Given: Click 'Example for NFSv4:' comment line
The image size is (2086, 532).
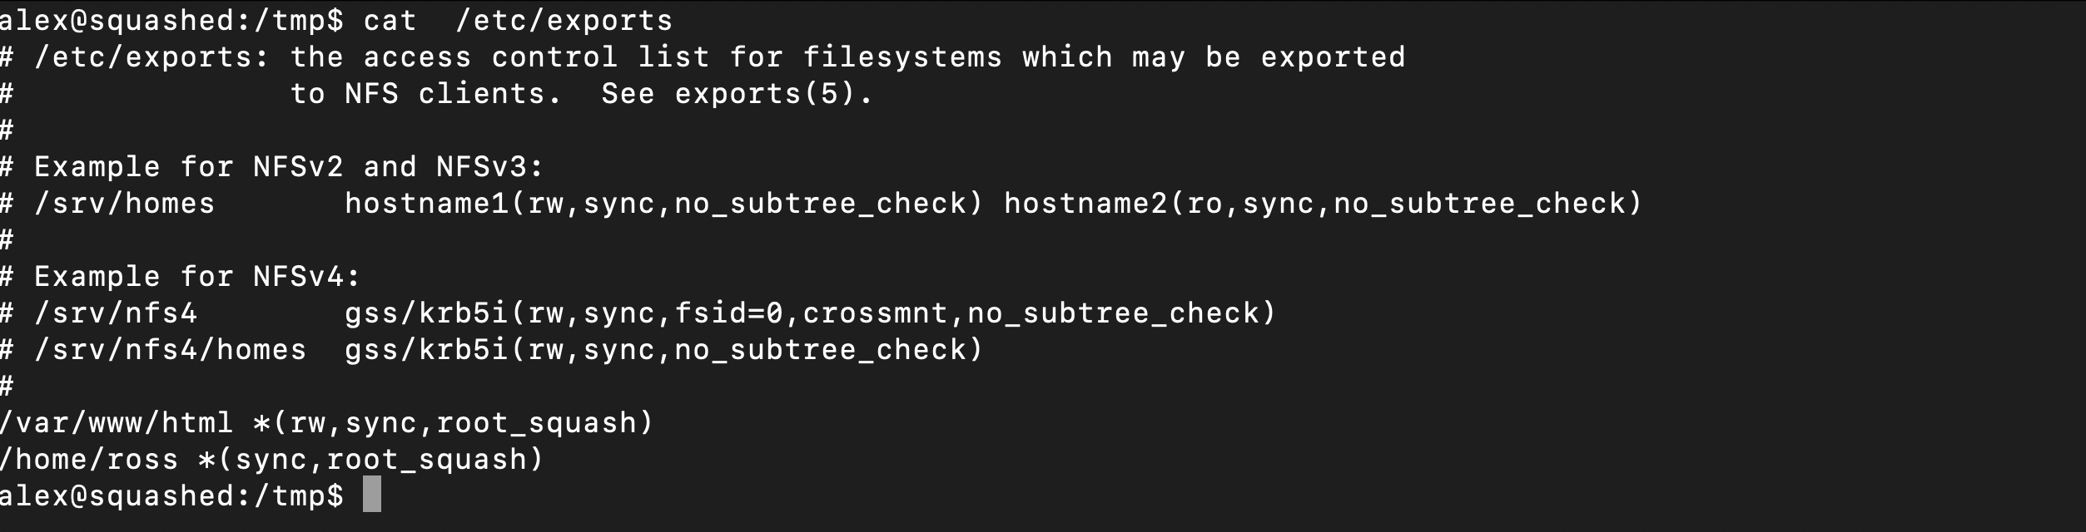Looking at the screenshot, I should click(x=197, y=277).
